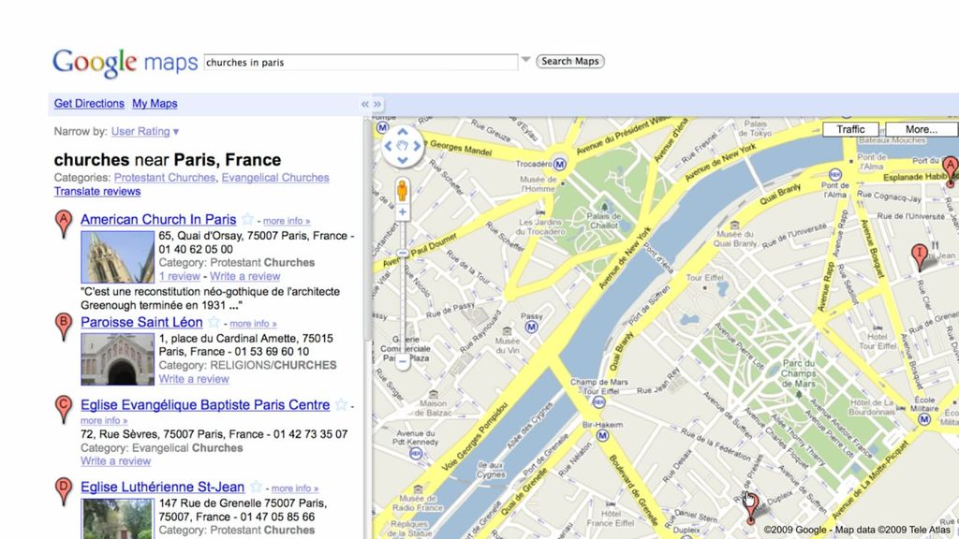Screen dimensions: 959x539
Task: Click the Musée de Radio France icon
Action: click(419, 488)
